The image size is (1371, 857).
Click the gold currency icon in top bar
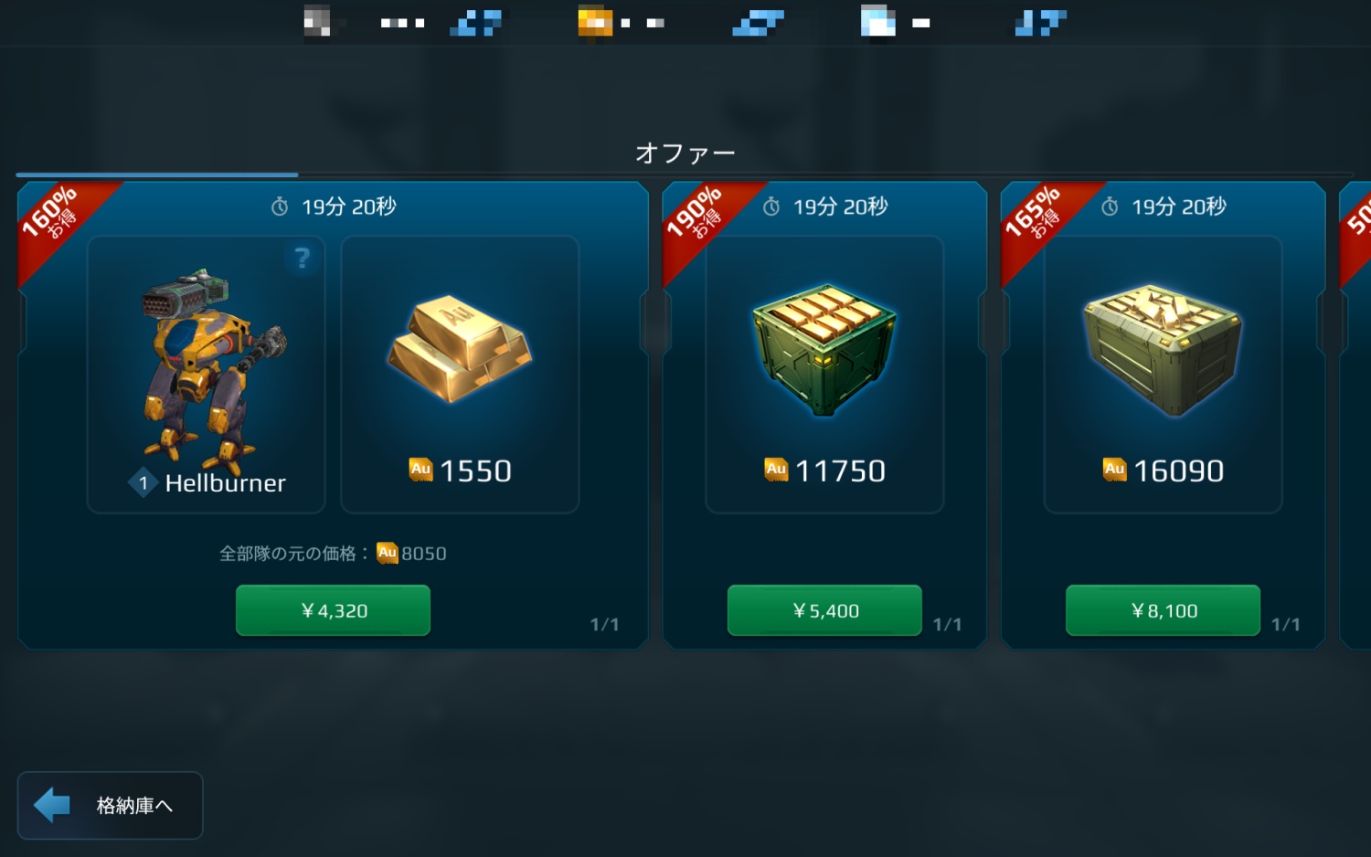point(595,22)
